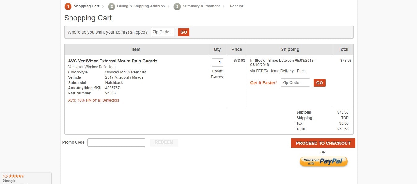Screen dimensions: 417x184
Task: Click the quantity input box
Action: pyautogui.click(x=217, y=62)
